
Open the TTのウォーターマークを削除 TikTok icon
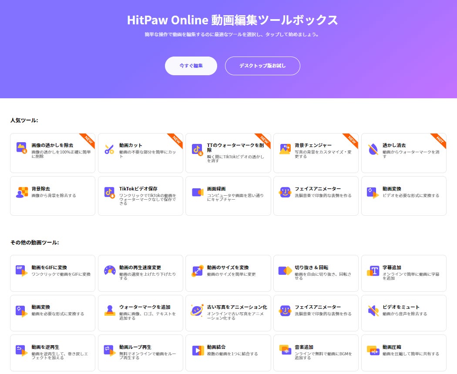click(x=197, y=150)
